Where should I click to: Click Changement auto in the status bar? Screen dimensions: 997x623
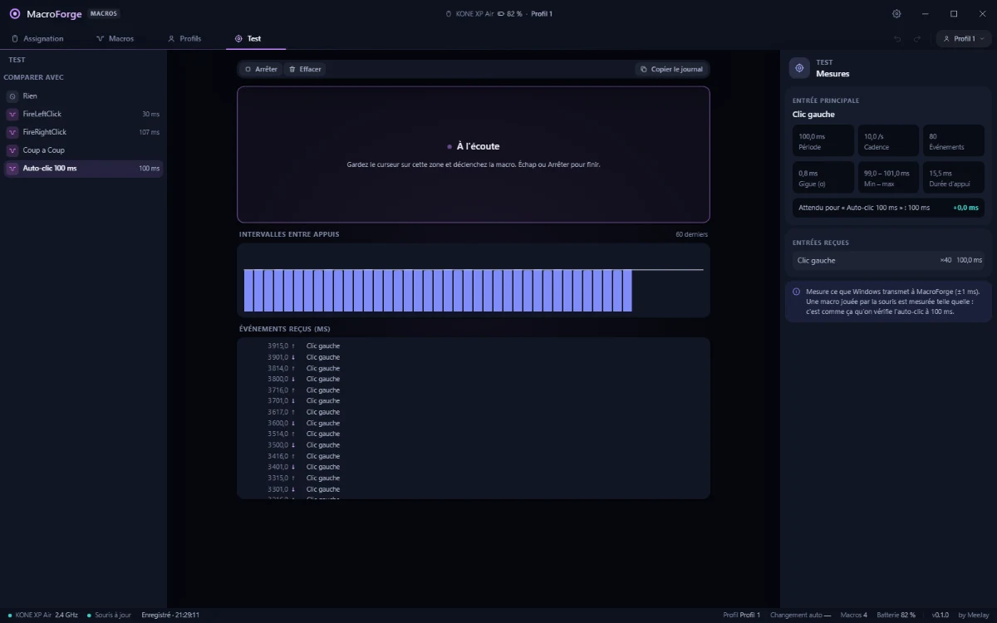[x=801, y=615]
